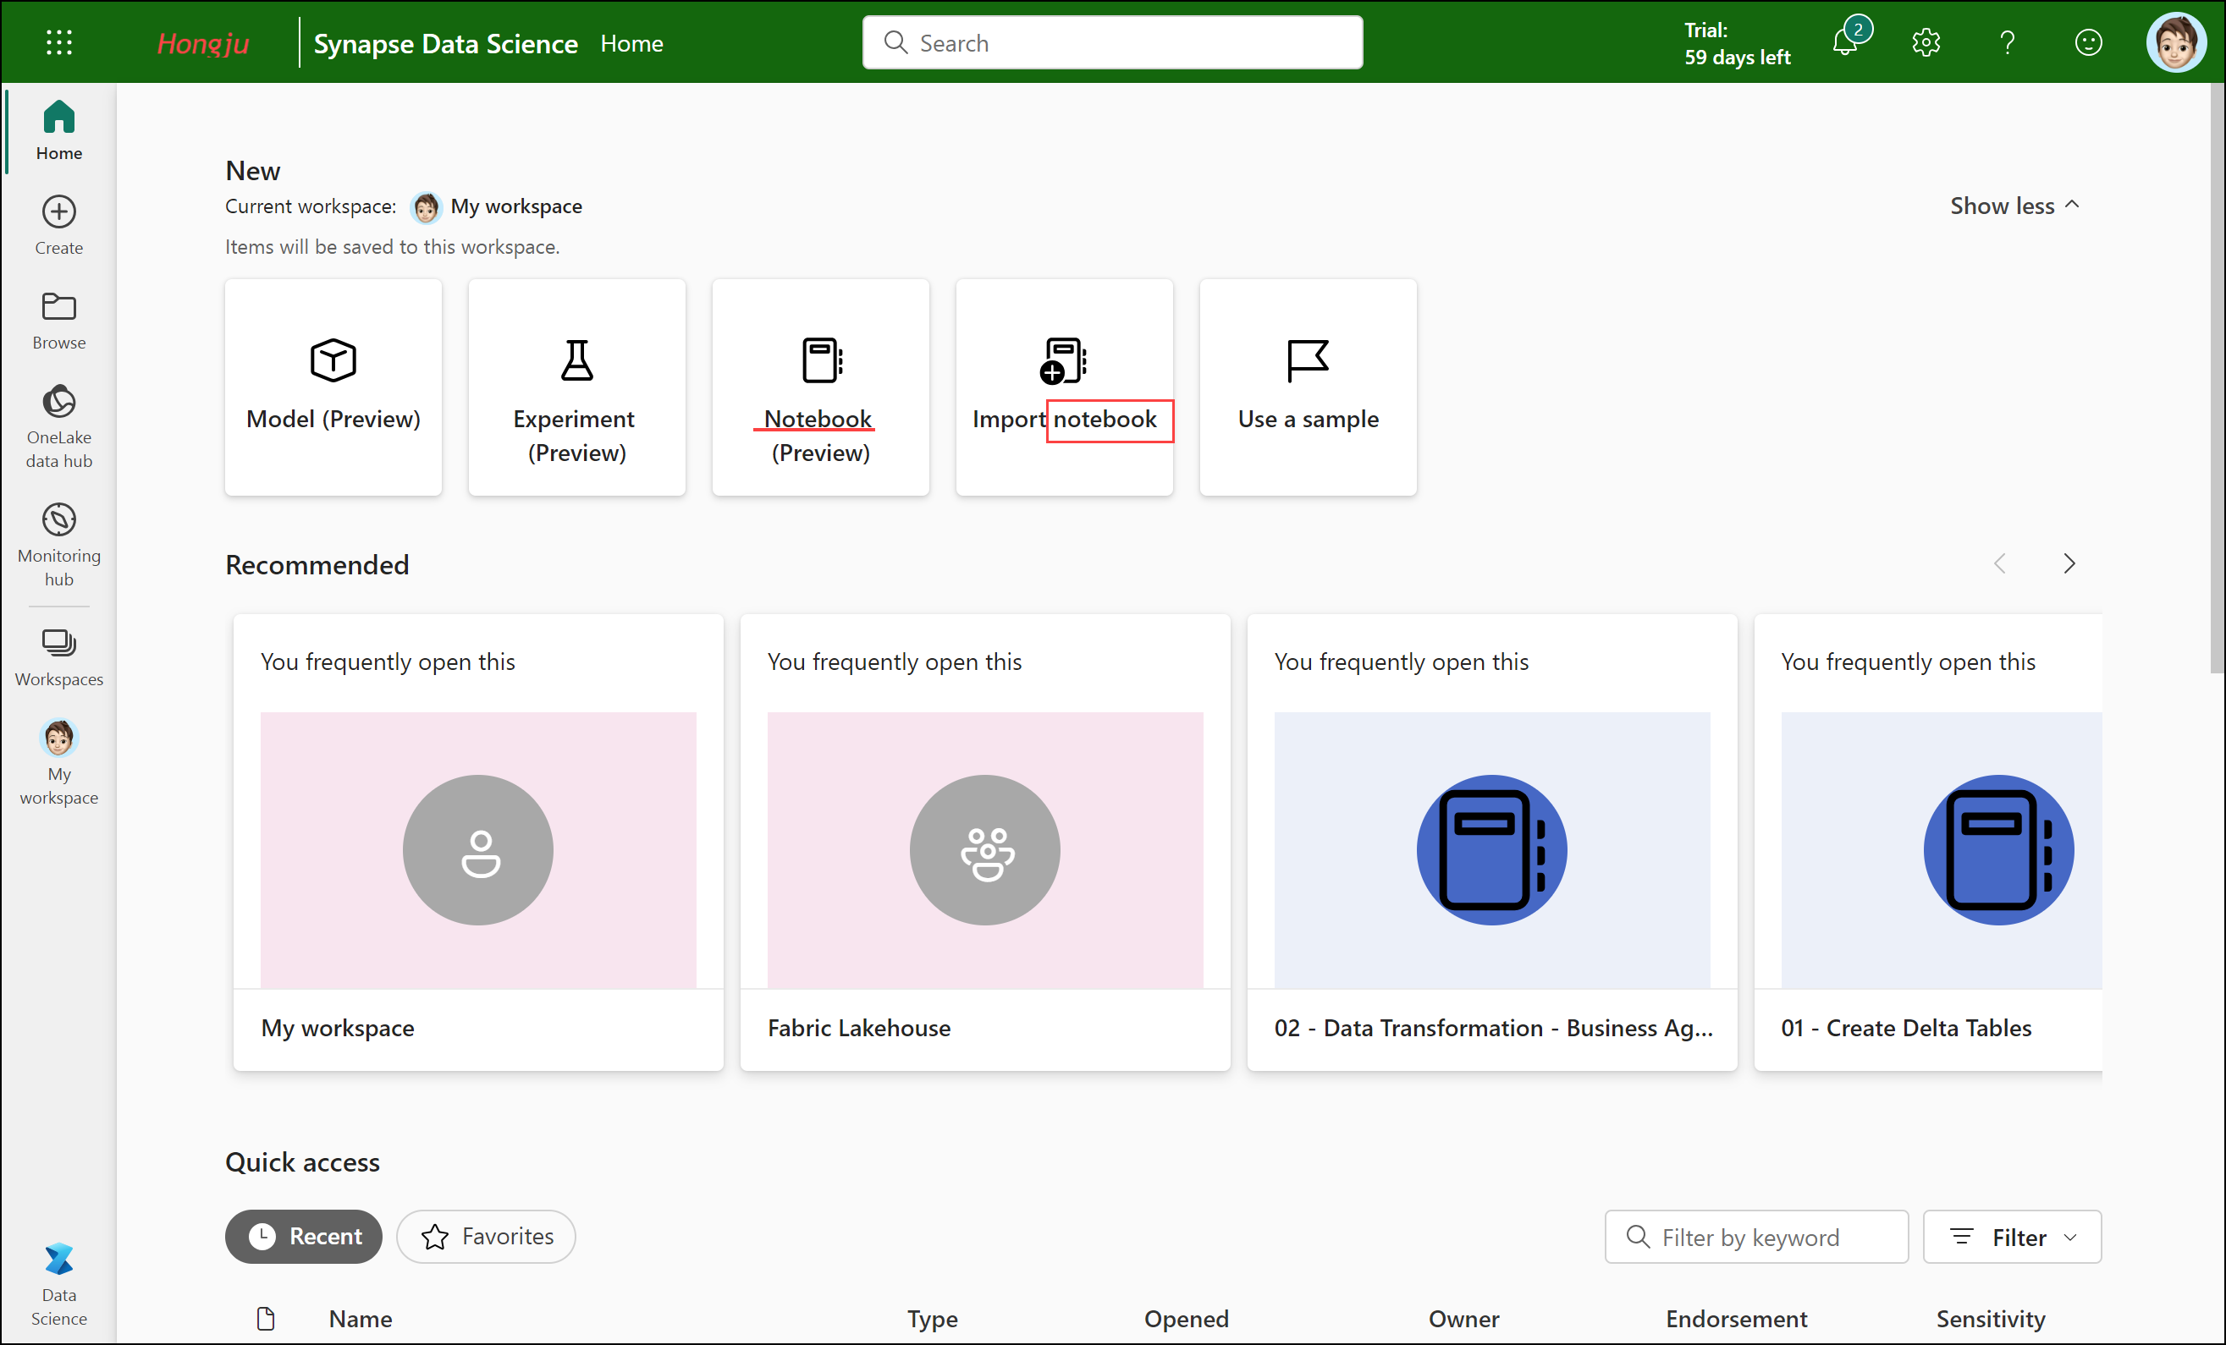Create a new Model (Preview)
Image resolution: width=2226 pixels, height=1345 pixels.
pyautogui.click(x=333, y=387)
